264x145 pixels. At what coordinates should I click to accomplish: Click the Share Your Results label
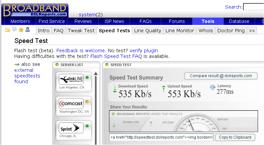[x=129, y=107]
